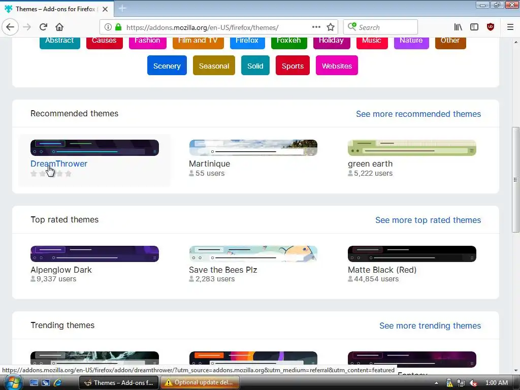Bookmark this page with the star
Viewport: 520px width, 390px height.
331,27
